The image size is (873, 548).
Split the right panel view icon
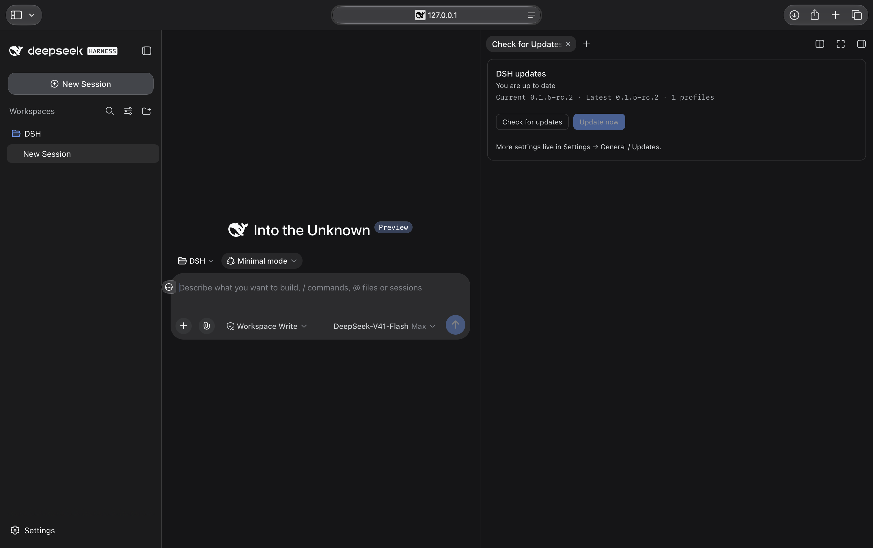click(820, 44)
